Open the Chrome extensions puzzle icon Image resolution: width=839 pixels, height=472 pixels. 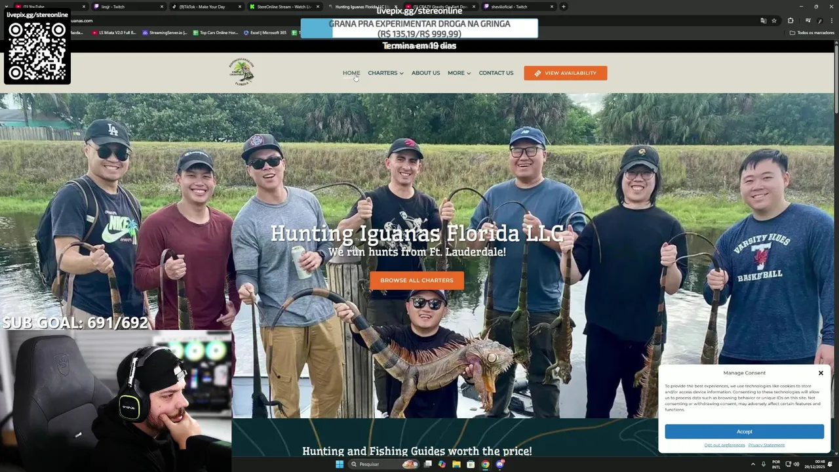click(790, 20)
